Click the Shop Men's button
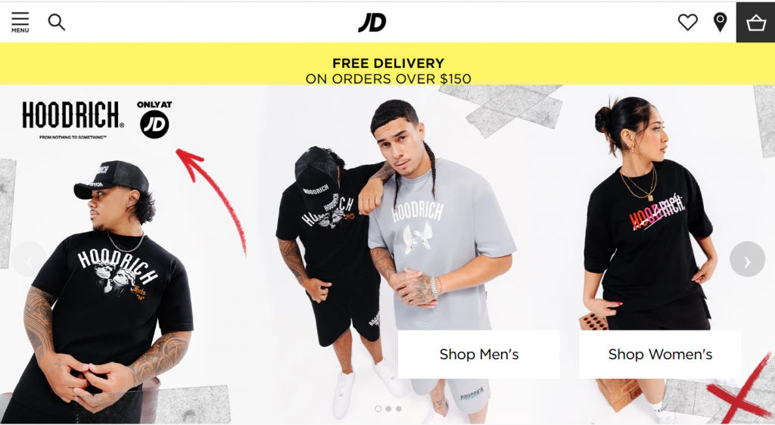 478,355
